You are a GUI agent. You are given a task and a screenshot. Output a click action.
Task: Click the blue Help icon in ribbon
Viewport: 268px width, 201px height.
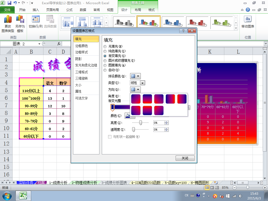(x=248, y=10)
